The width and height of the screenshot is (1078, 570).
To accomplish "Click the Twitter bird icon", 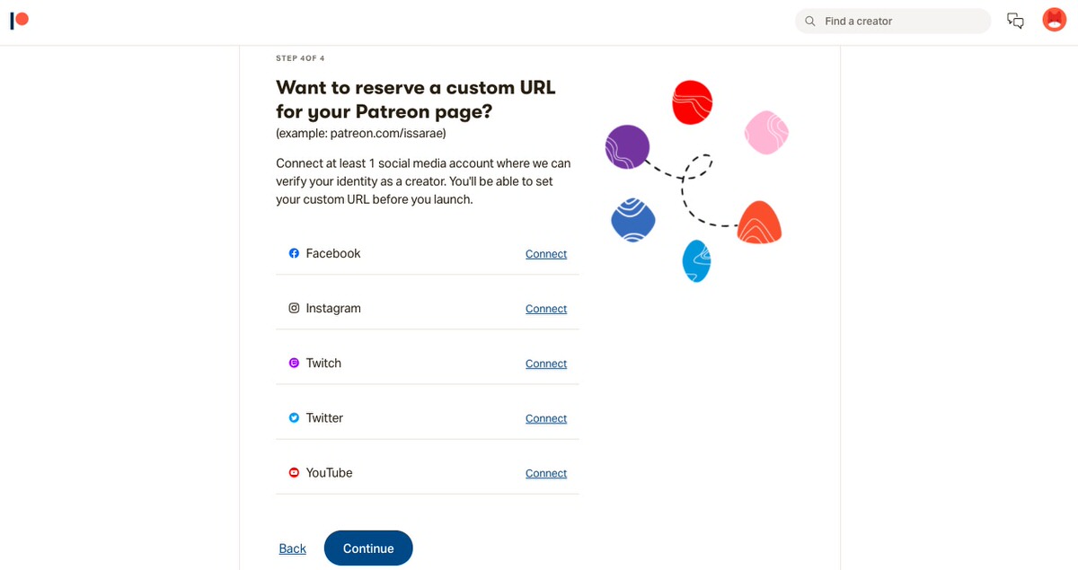I will click(x=294, y=417).
